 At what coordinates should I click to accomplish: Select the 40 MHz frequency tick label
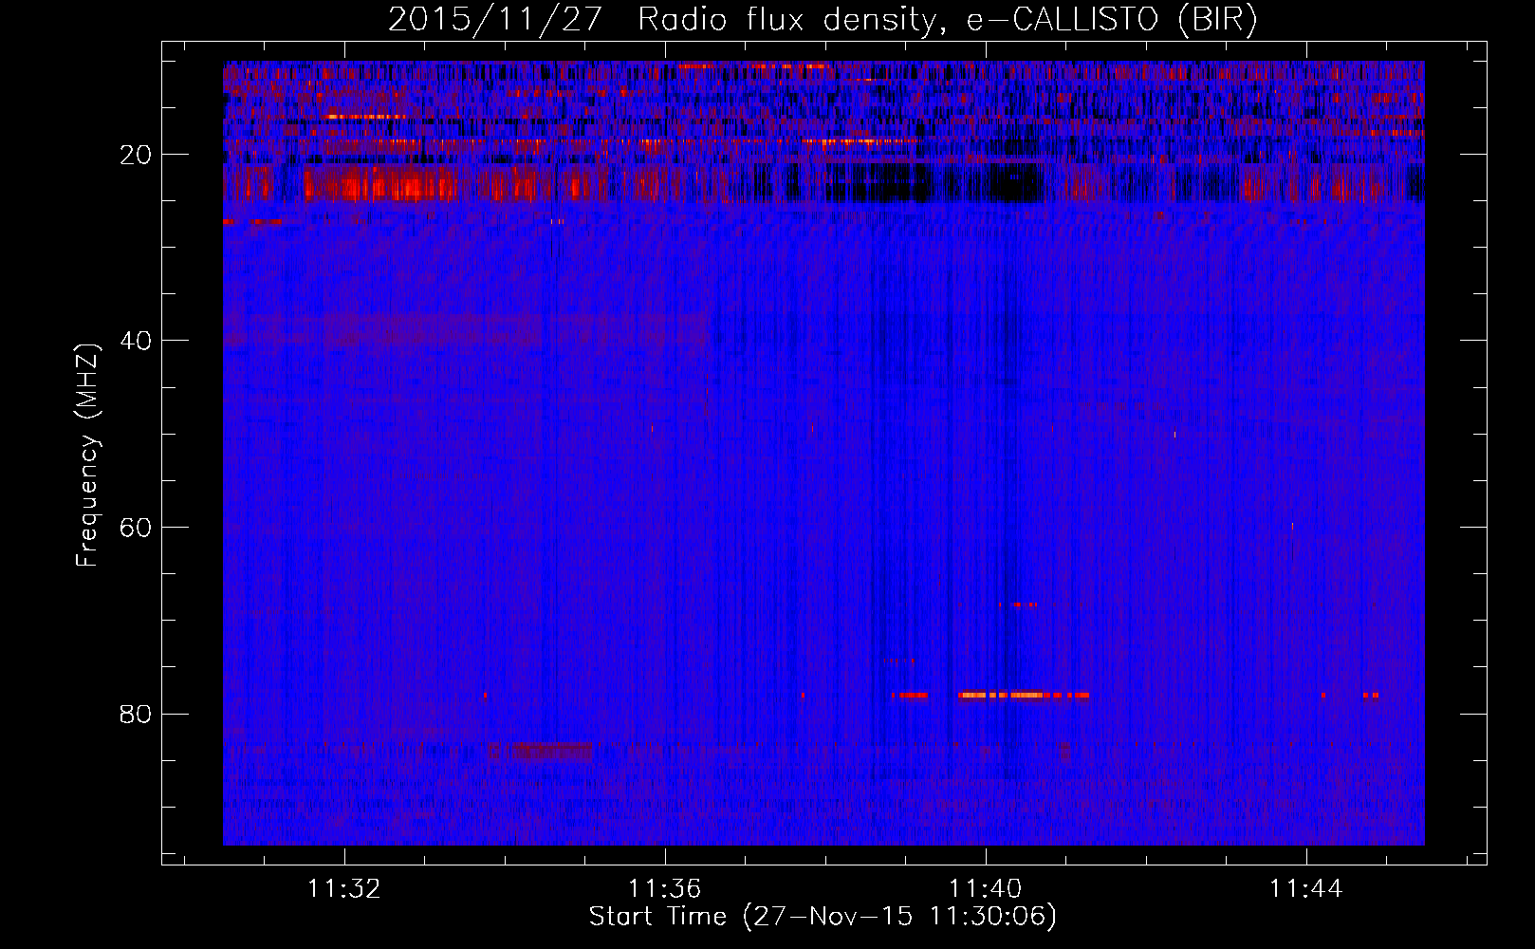coord(137,341)
